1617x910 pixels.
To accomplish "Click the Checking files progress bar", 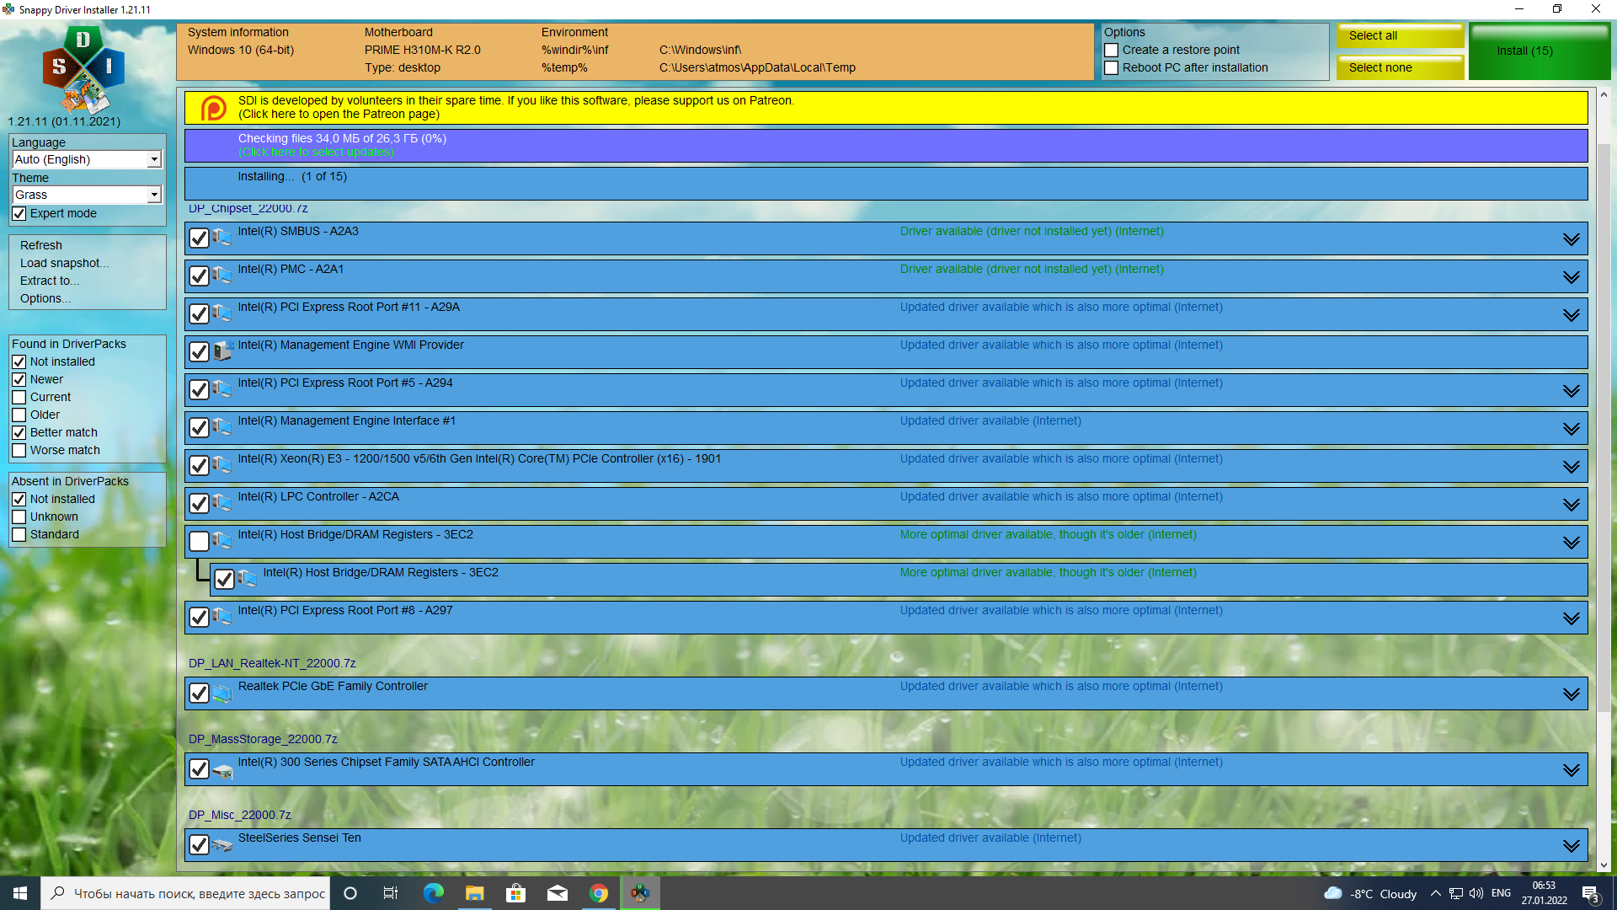I will (886, 146).
